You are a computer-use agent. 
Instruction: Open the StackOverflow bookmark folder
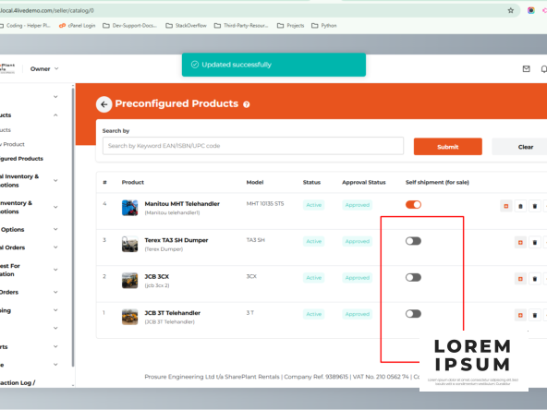coord(186,26)
